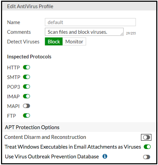Switch off FTP inspection toggle
This screenshot has width=158, height=165.
click(x=26, y=116)
